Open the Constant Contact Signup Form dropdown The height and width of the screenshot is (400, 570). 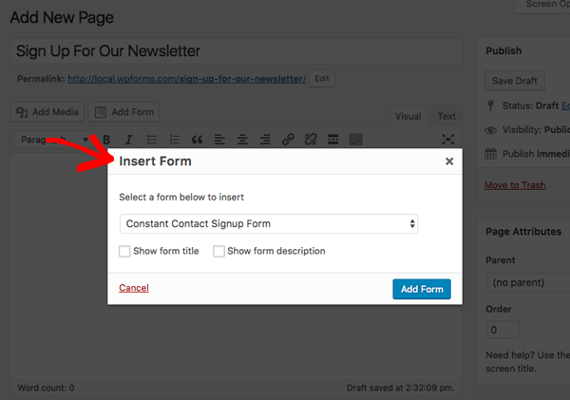[x=269, y=224]
